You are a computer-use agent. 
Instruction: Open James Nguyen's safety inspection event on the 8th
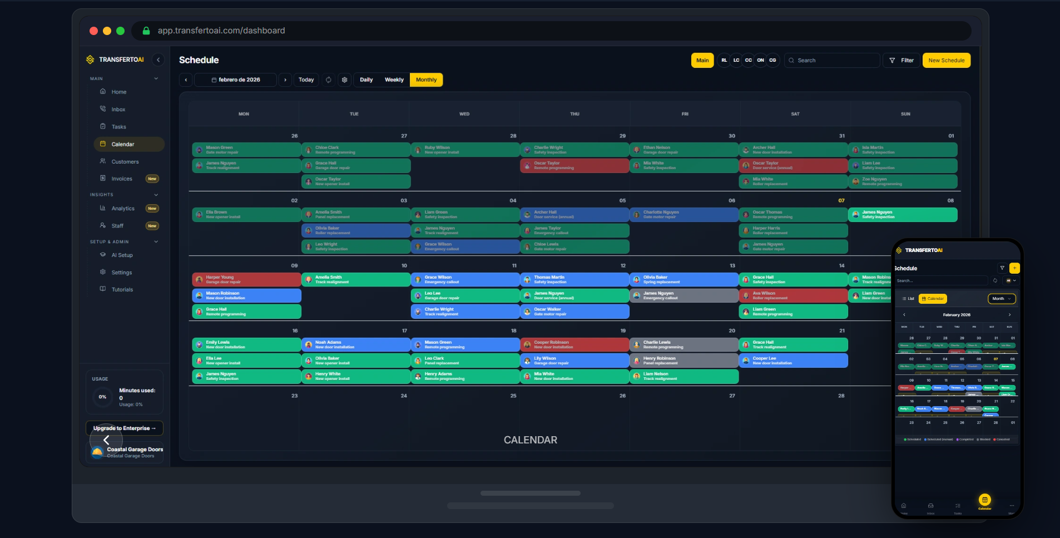pos(903,214)
